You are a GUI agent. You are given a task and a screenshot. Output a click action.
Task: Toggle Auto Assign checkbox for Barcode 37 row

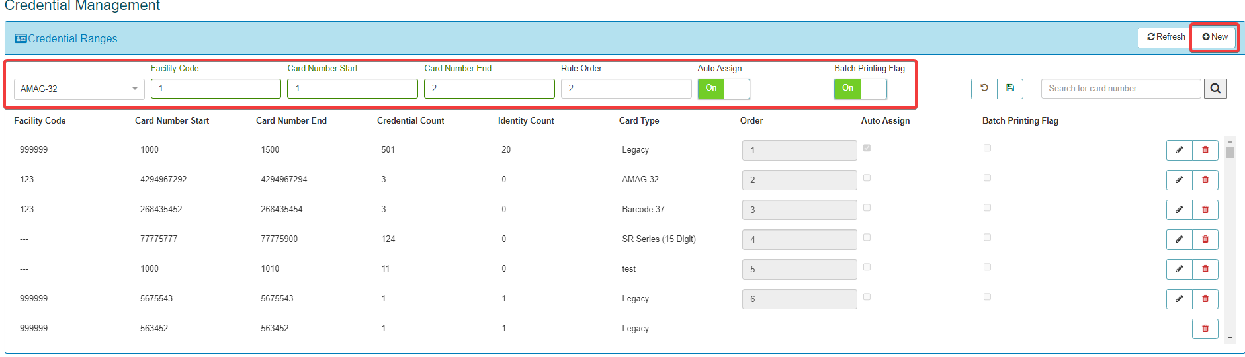pos(867,208)
